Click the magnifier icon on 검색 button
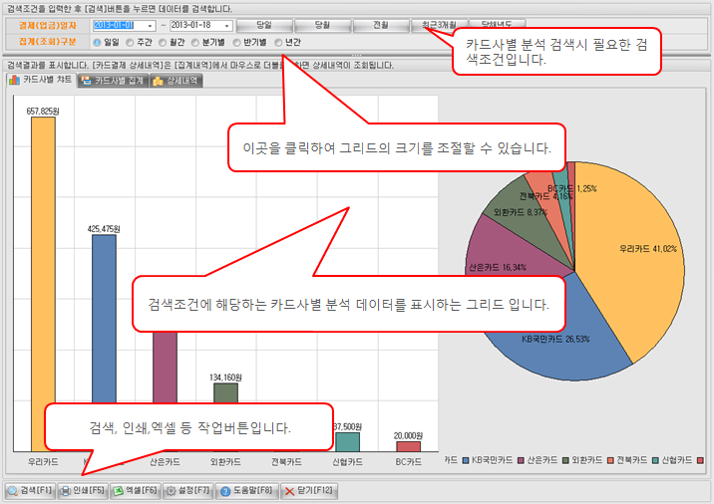The width and height of the screenshot is (714, 504). pos(13,491)
